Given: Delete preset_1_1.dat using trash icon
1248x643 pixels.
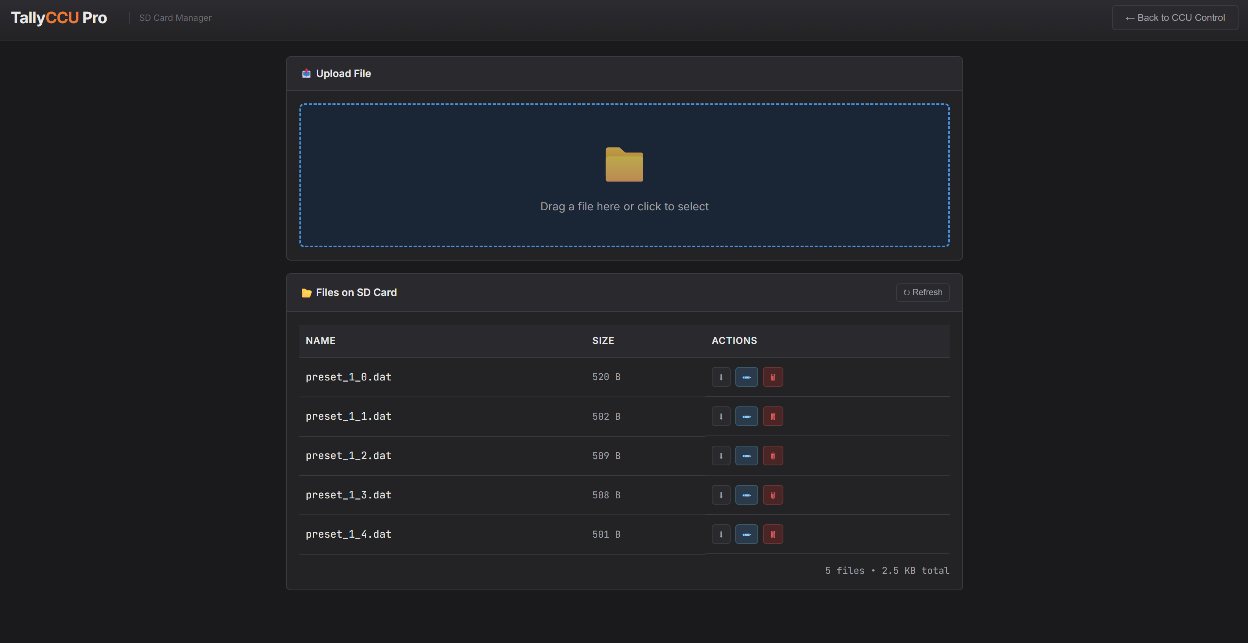Looking at the screenshot, I should click(773, 417).
